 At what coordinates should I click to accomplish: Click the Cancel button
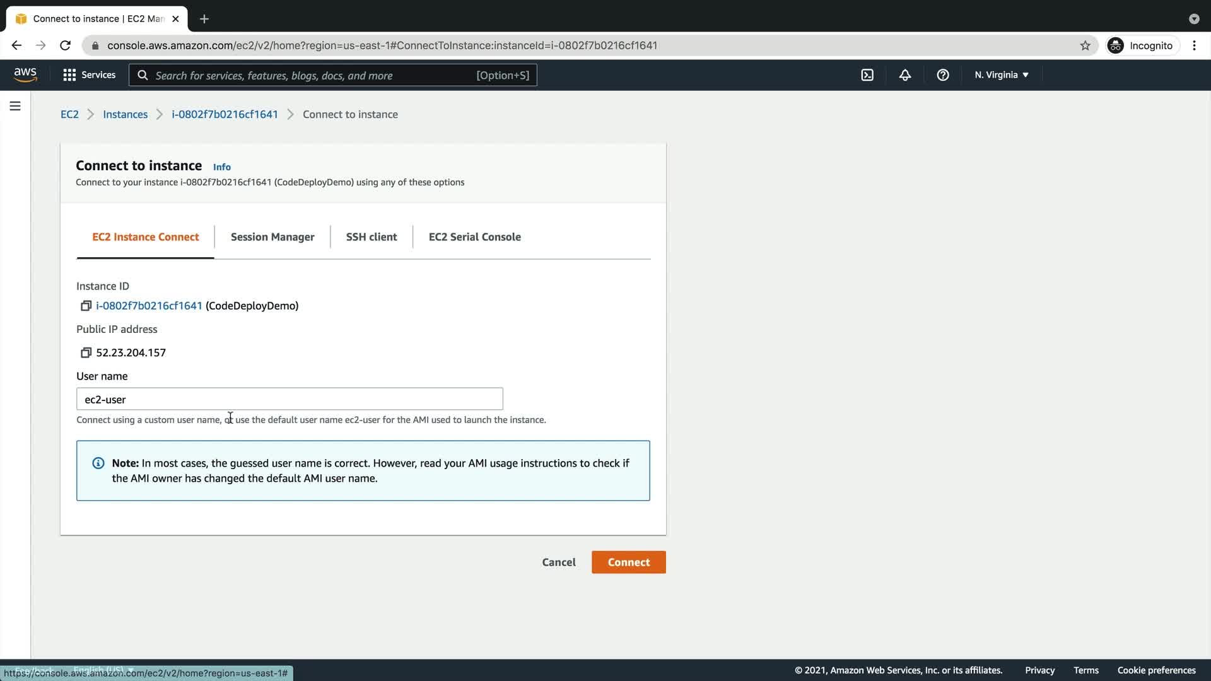click(558, 562)
